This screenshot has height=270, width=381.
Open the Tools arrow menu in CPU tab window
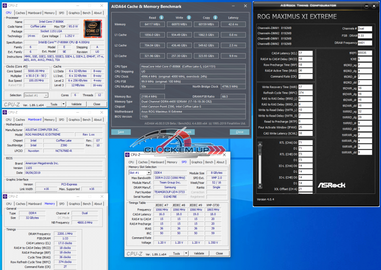pyautogui.click(x=64, y=104)
